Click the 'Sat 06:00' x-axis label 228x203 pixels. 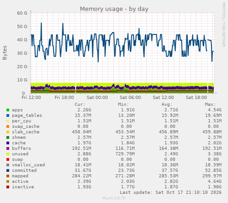[130, 98]
